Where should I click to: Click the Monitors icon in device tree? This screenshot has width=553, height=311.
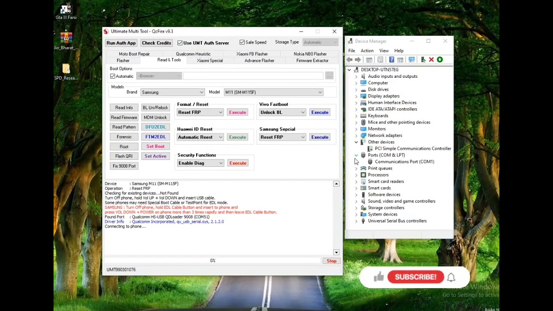(363, 129)
